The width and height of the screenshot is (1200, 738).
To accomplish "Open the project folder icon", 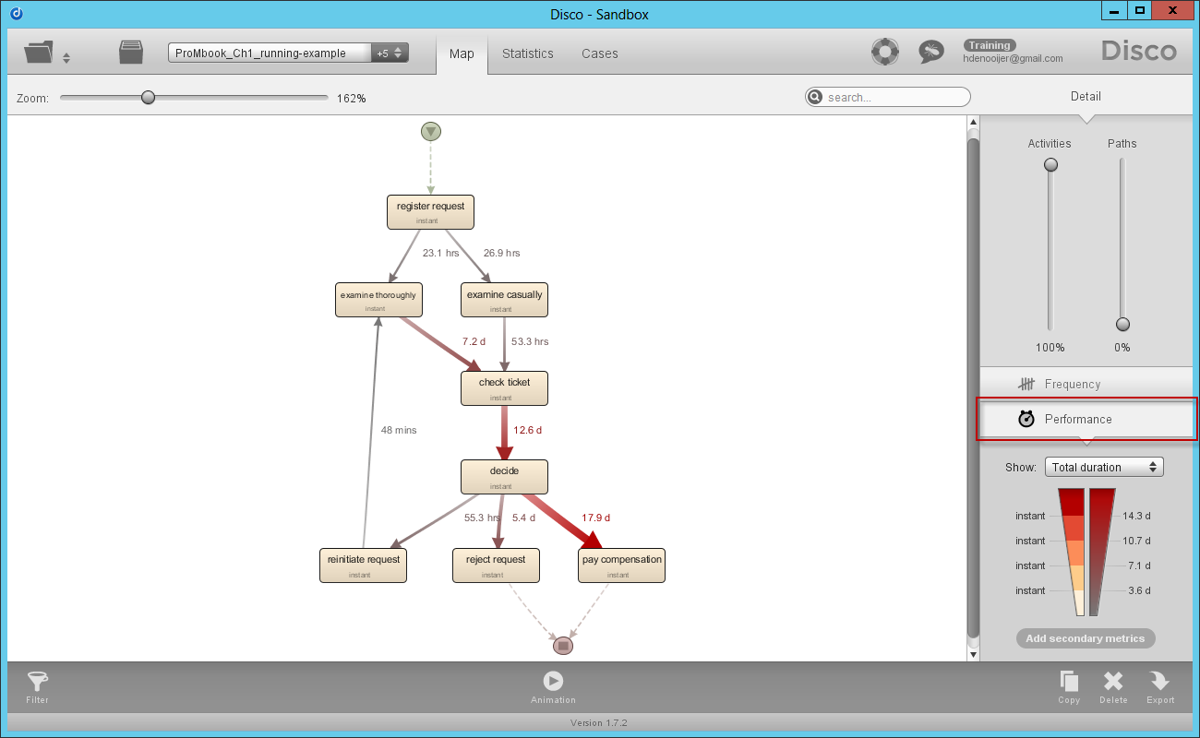I will tap(39, 52).
